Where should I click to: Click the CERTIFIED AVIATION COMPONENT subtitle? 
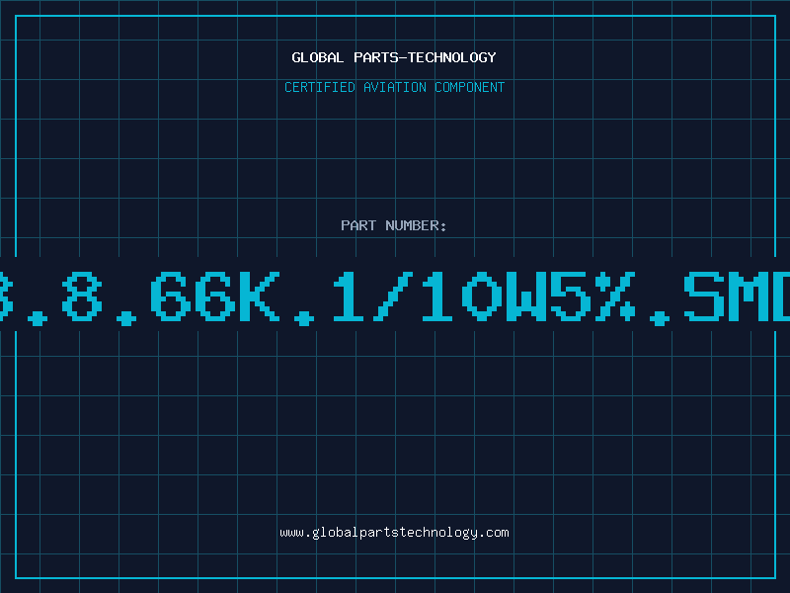click(x=394, y=87)
